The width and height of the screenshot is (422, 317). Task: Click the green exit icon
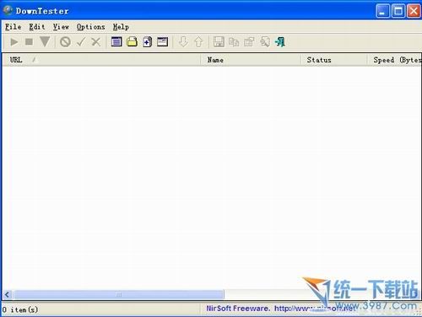click(280, 42)
